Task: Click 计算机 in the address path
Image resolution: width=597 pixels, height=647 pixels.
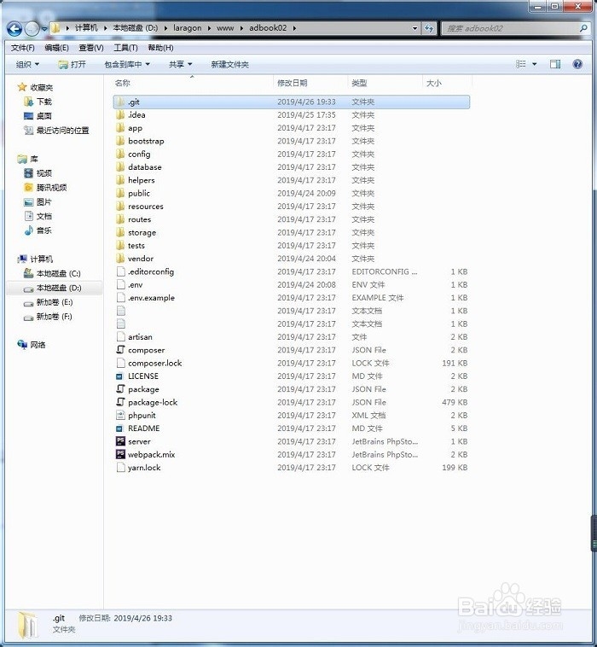Action: click(x=86, y=27)
